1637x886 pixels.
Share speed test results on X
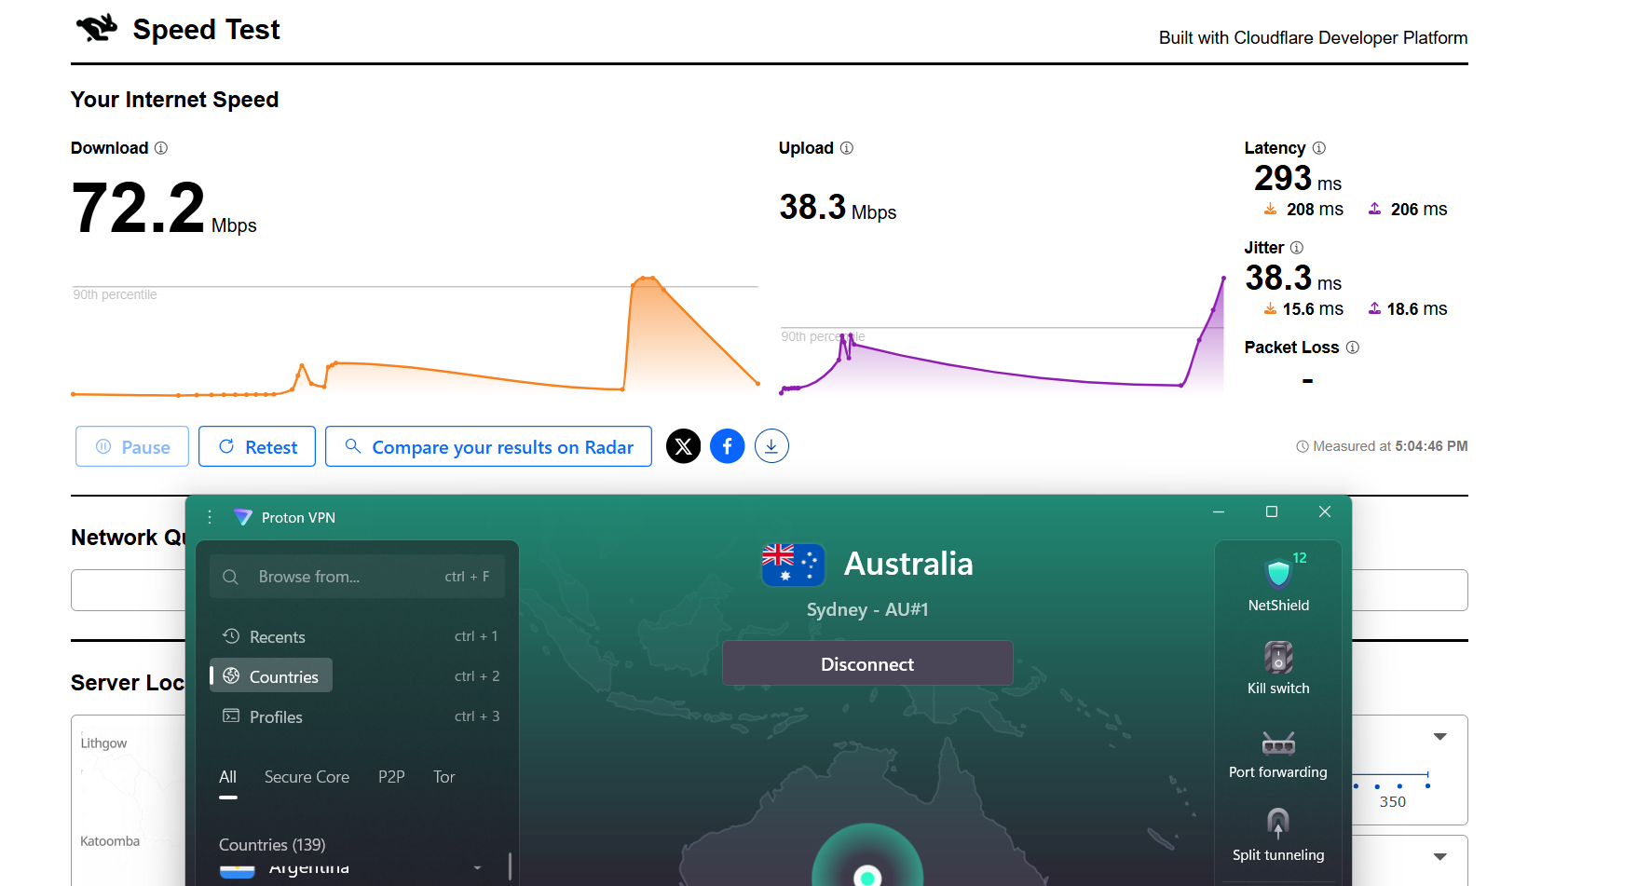(x=683, y=445)
